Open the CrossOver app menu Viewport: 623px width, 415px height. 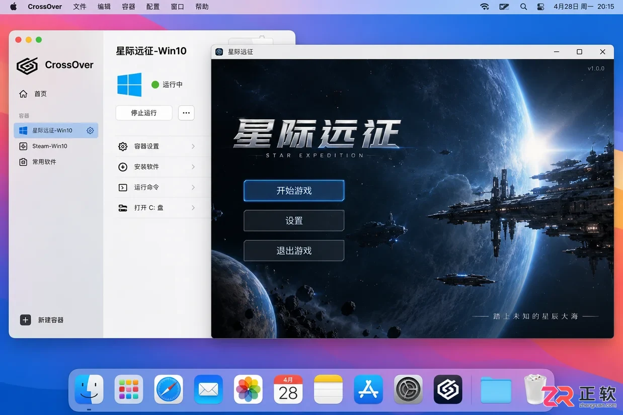(45, 7)
